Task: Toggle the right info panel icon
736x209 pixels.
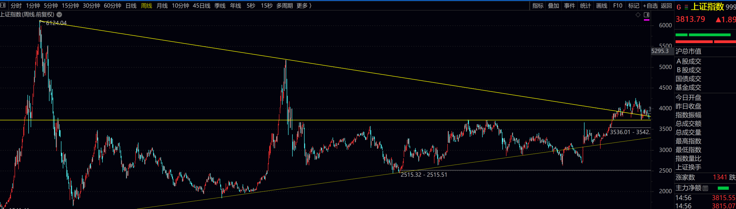Action: [x=646, y=15]
